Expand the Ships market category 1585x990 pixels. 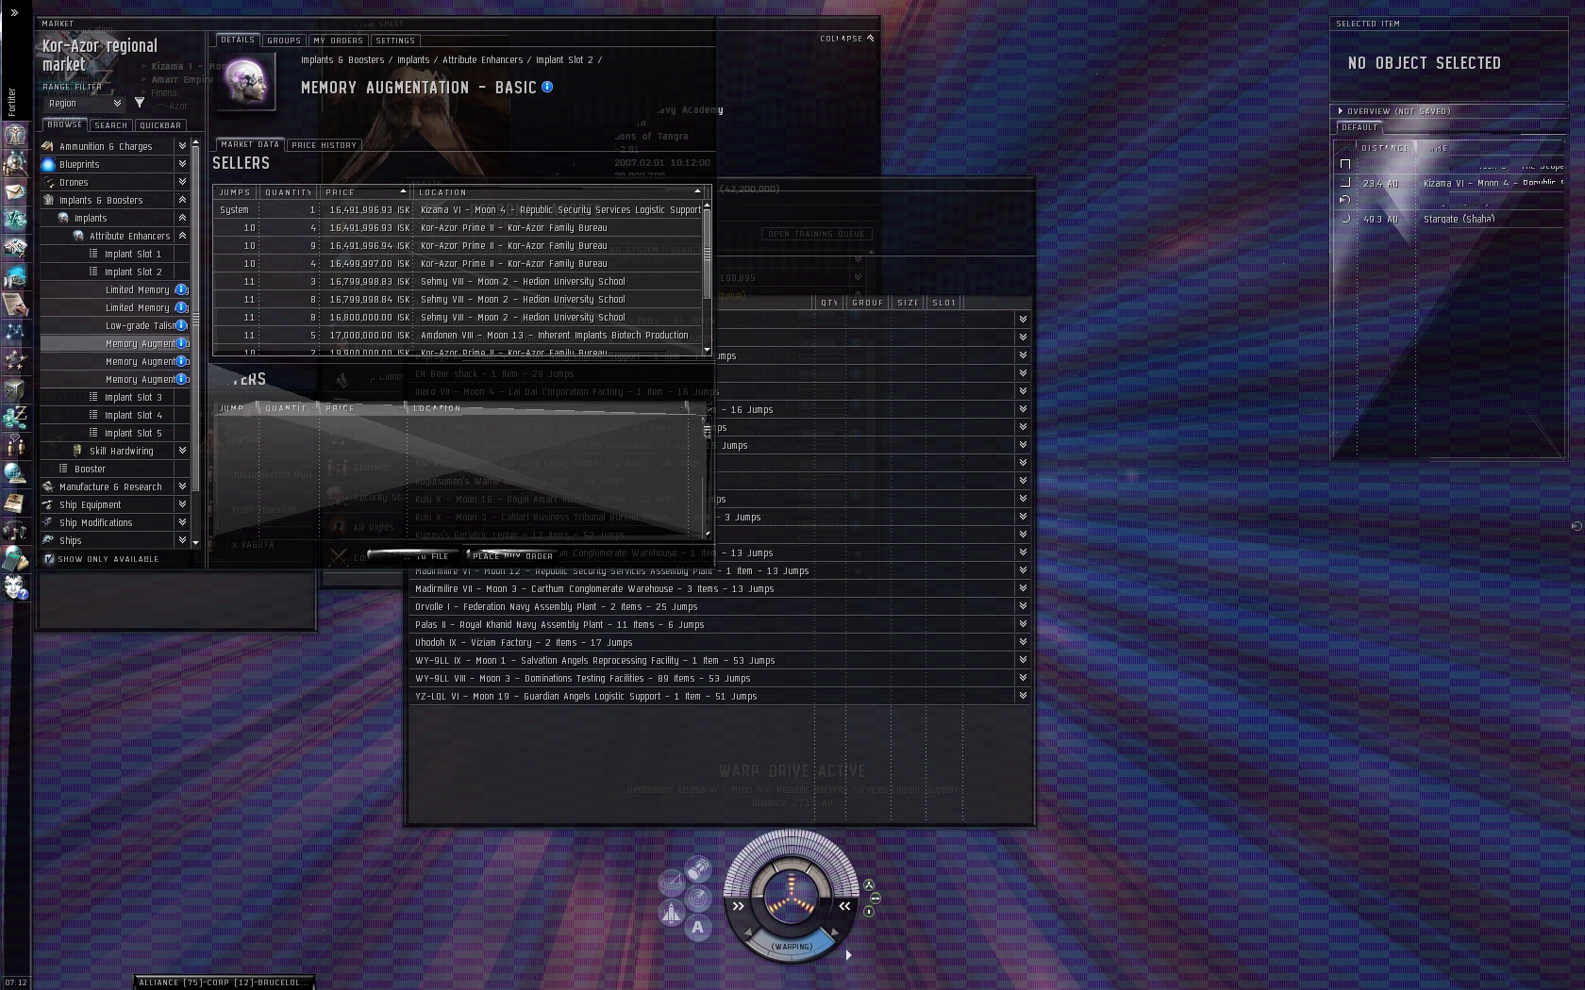(182, 540)
